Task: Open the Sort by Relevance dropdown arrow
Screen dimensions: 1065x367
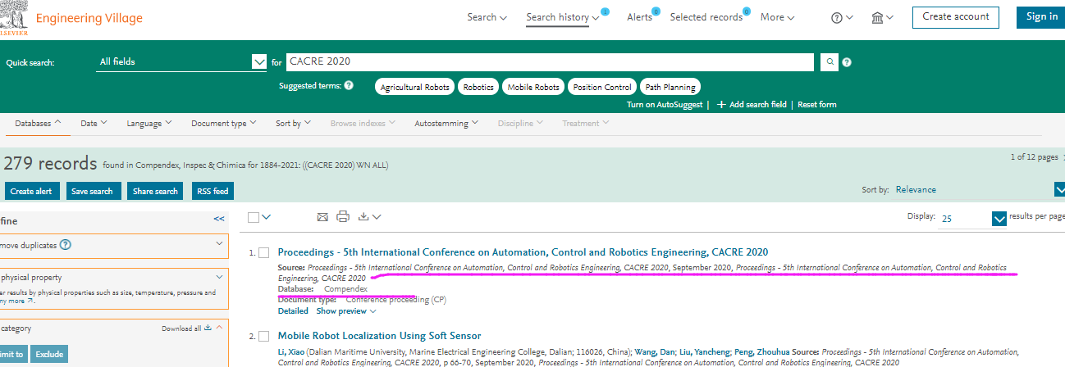Action: click(x=1058, y=190)
